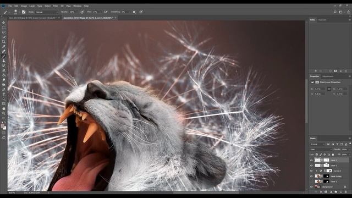This screenshot has height=198, width=352.
Task: Open the Filter menu
Action: 56,6
